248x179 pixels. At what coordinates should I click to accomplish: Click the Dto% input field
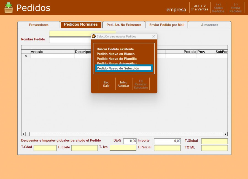(130, 141)
